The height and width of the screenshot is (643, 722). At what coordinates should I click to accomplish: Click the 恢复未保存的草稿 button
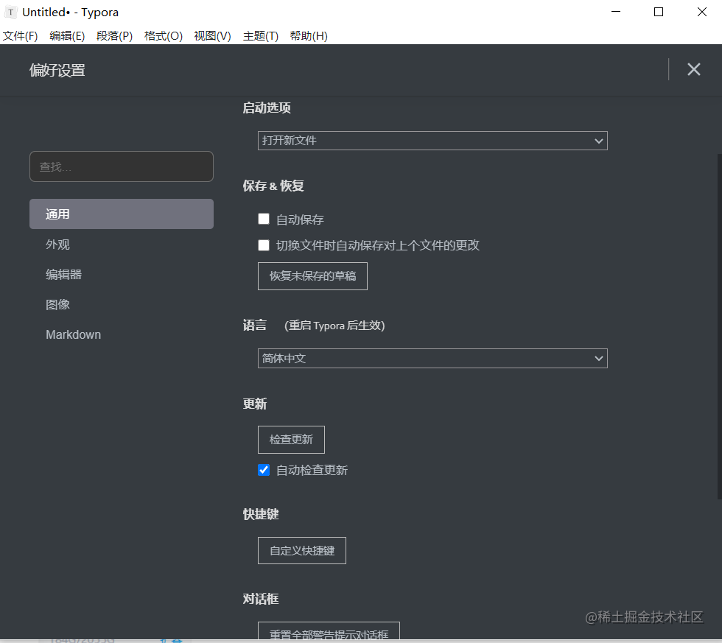tap(312, 276)
